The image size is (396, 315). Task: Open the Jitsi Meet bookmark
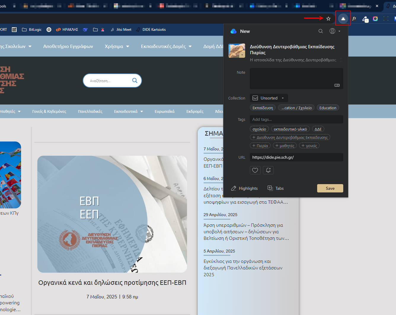click(x=121, y=30)
